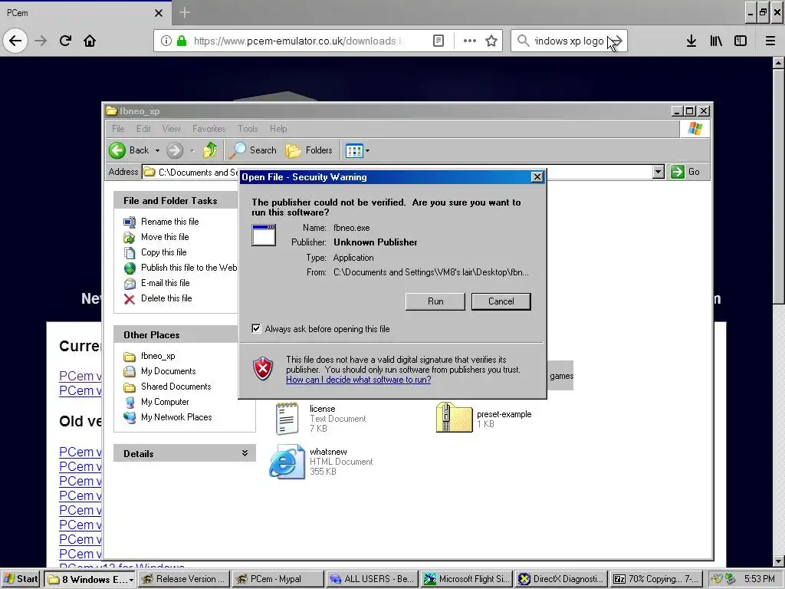Click Move this file
Viewport: 785px width, 589px height.
click(x=165, y=237)
